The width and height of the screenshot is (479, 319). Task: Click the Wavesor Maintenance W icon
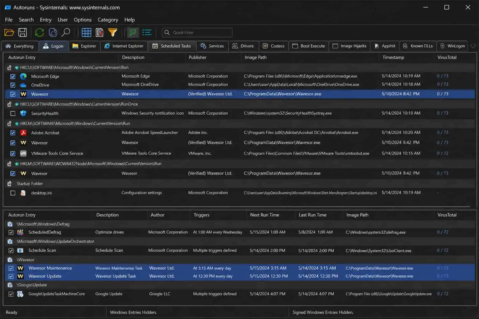(x=21, y=268)
